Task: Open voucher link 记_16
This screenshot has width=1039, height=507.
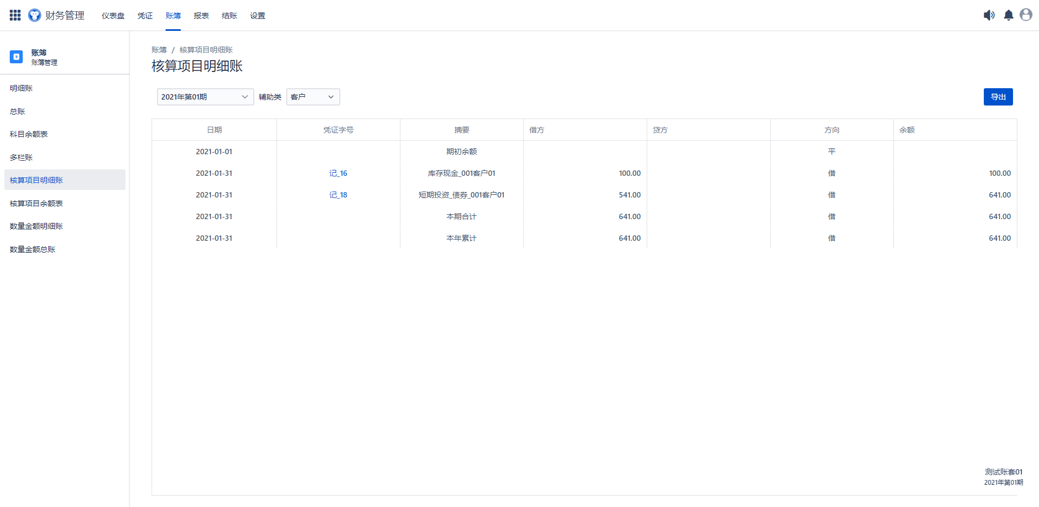Action: [x=338, y=173]
